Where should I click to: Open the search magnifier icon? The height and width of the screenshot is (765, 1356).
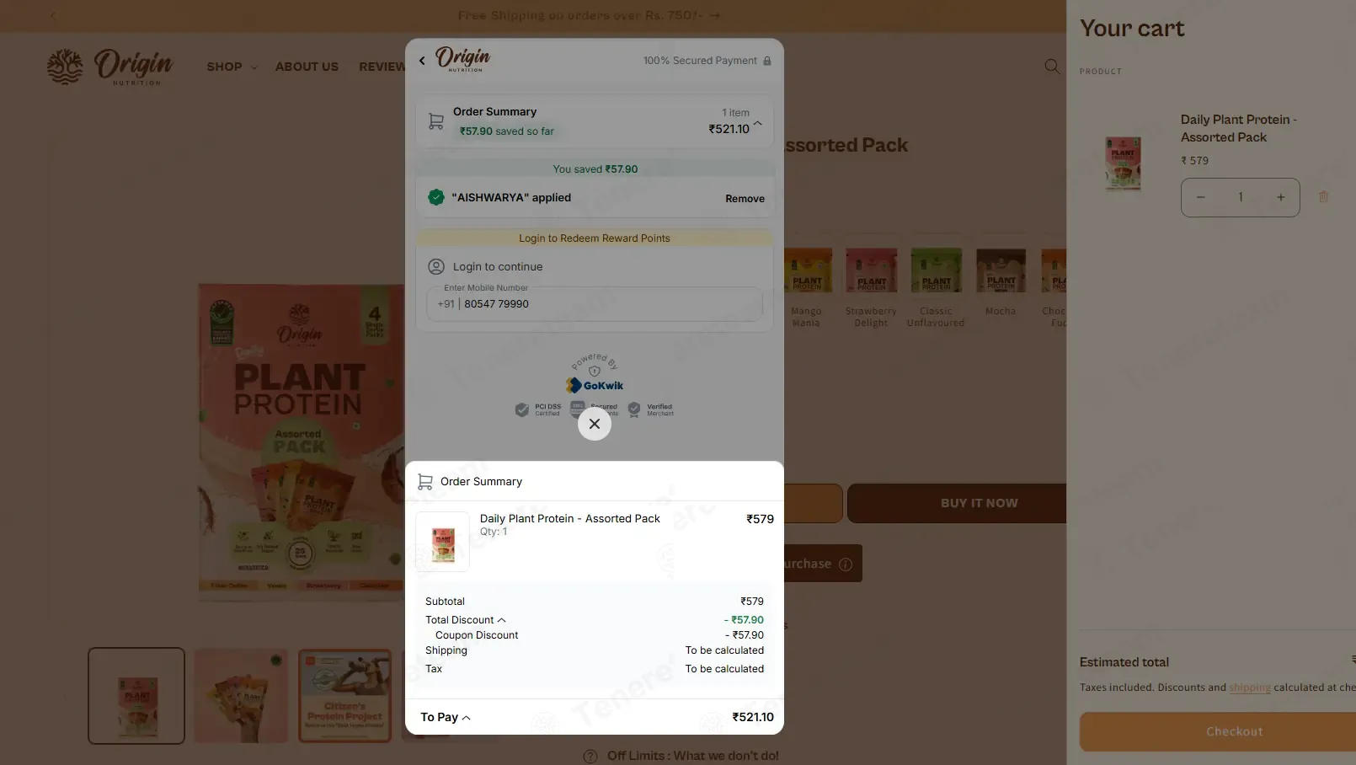pyautogui.click(x=1052, y=67)
